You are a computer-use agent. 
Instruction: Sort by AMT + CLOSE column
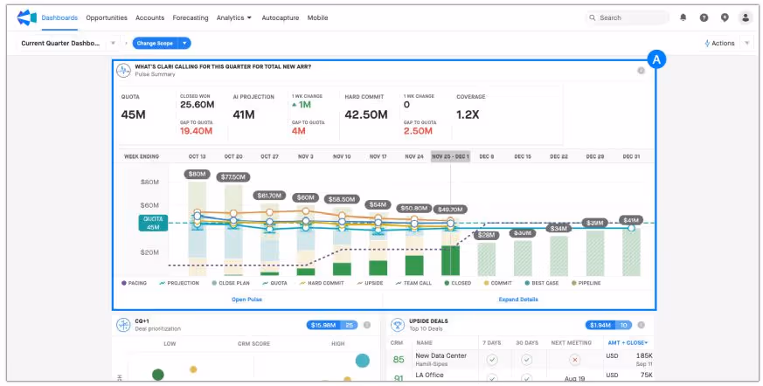coord(628,342)
